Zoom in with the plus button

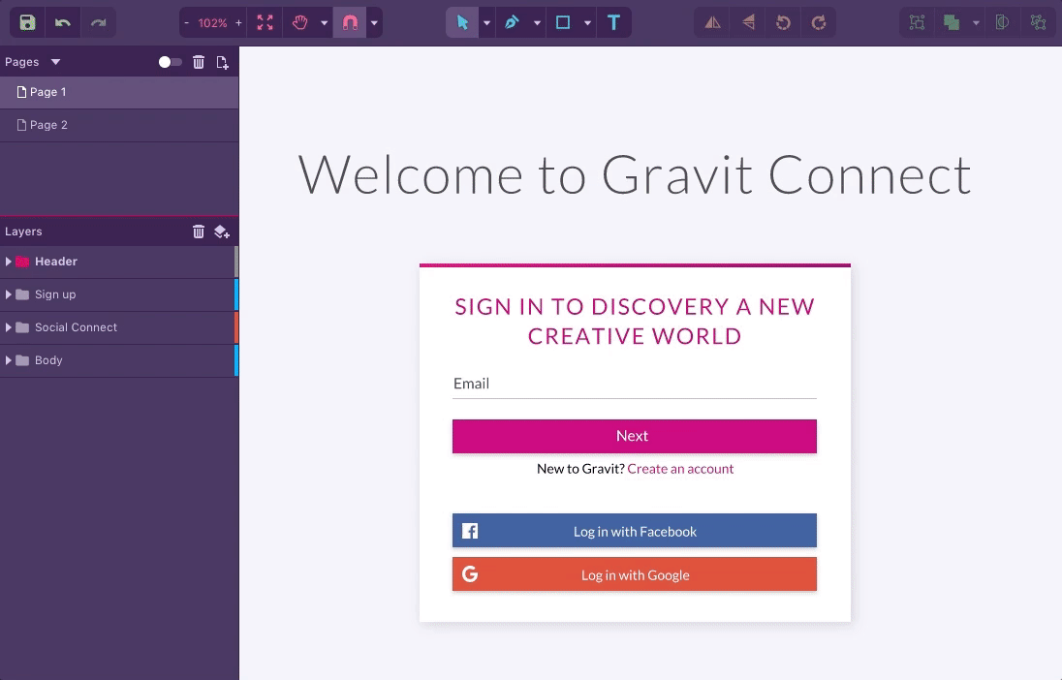pyautogui.click(x=238, y=23)
